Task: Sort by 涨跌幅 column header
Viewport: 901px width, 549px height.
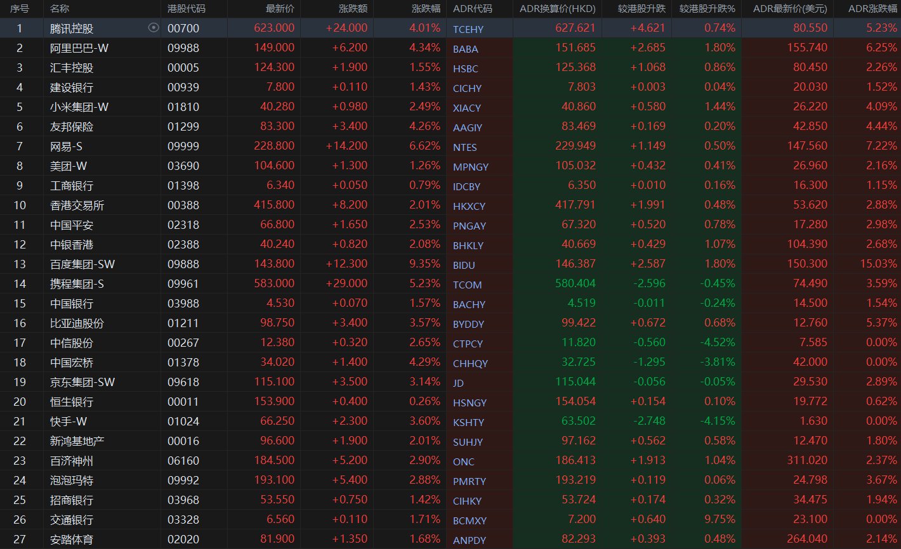Action: click(426, 9)
